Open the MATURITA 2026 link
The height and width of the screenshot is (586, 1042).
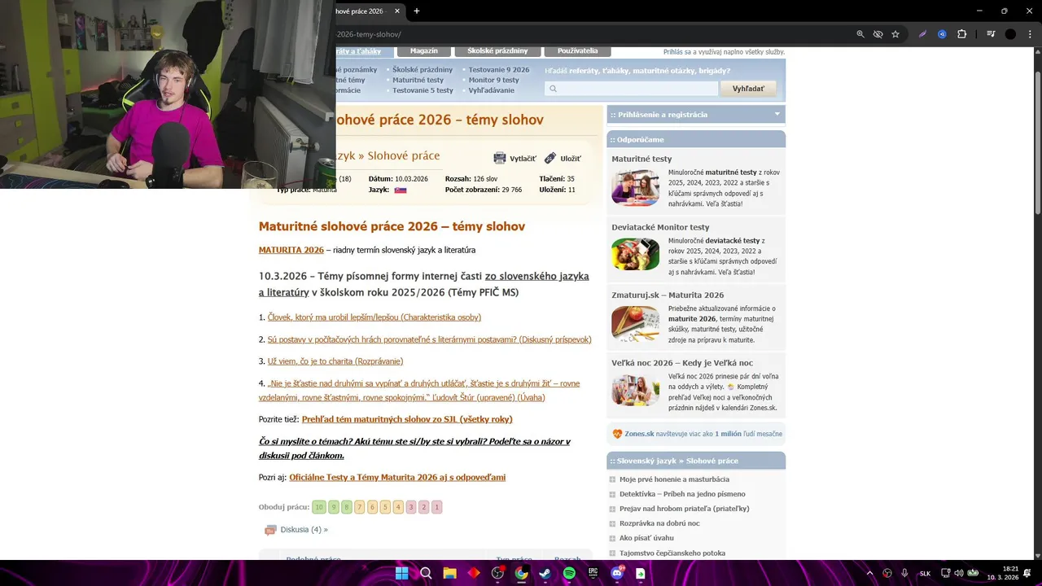[x=291, y=250]
